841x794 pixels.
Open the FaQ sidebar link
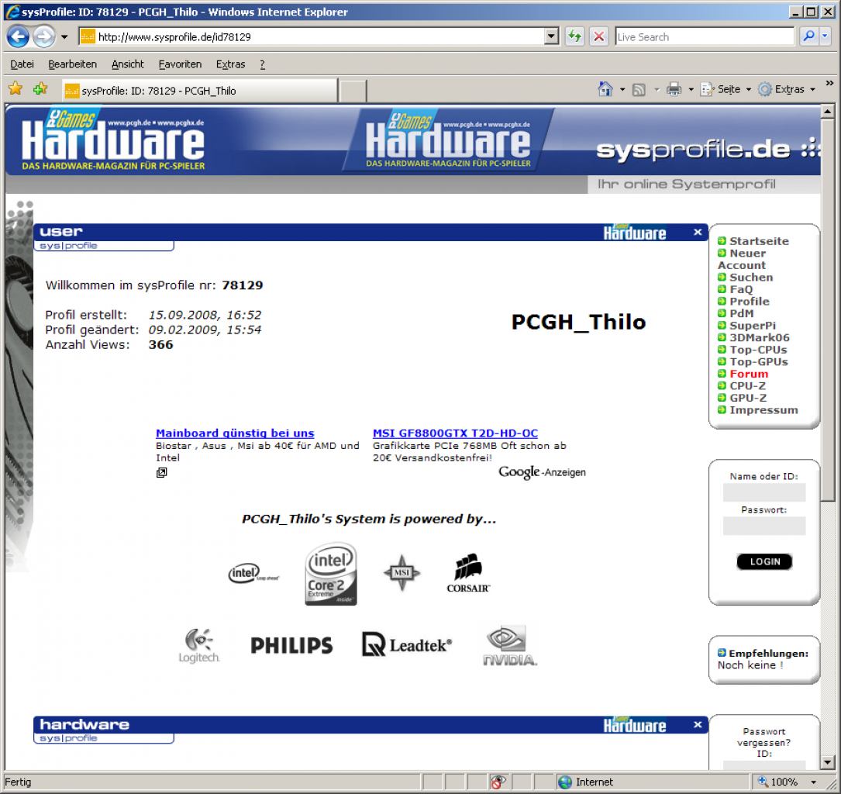pos(741,289)
